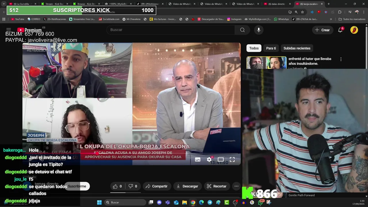Click the Suscribirme button
This screenshot has width=368, height=207.
[x=77, y=186]
